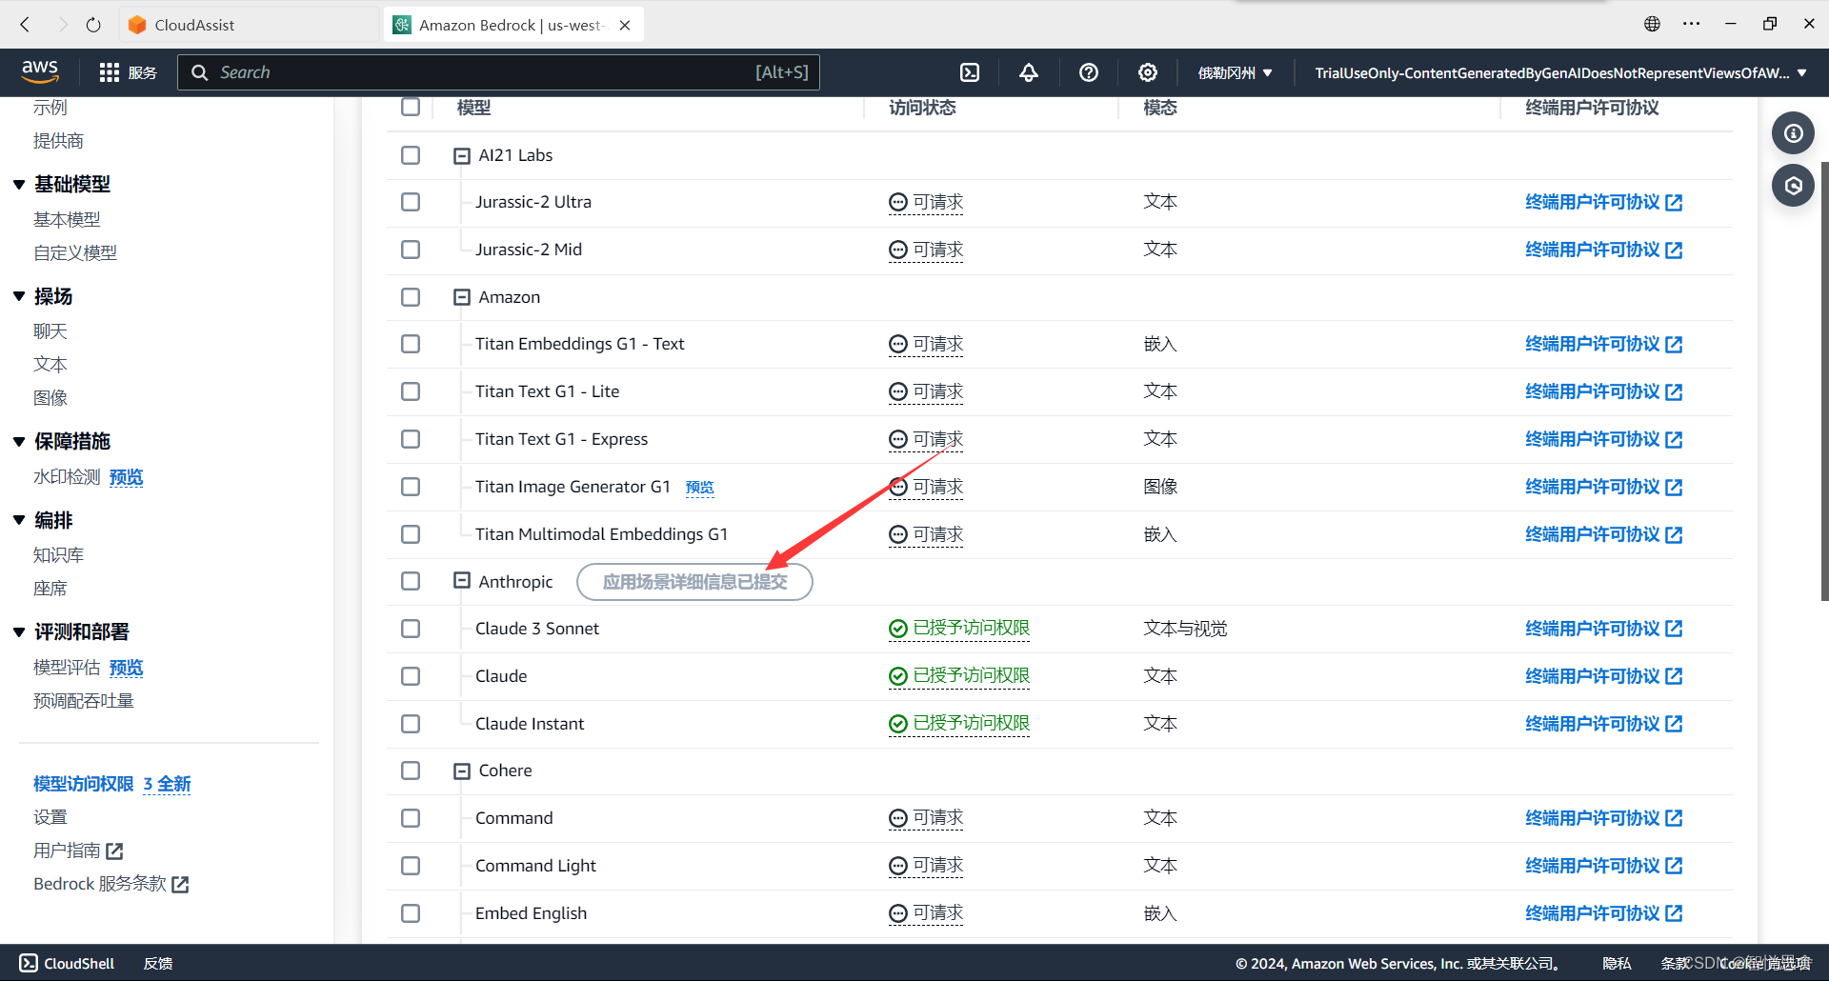This screenshot has height=981, width=1829.
Task: Open the TrialUseOnly account dropdown
Action: (x=1561, y=72)
